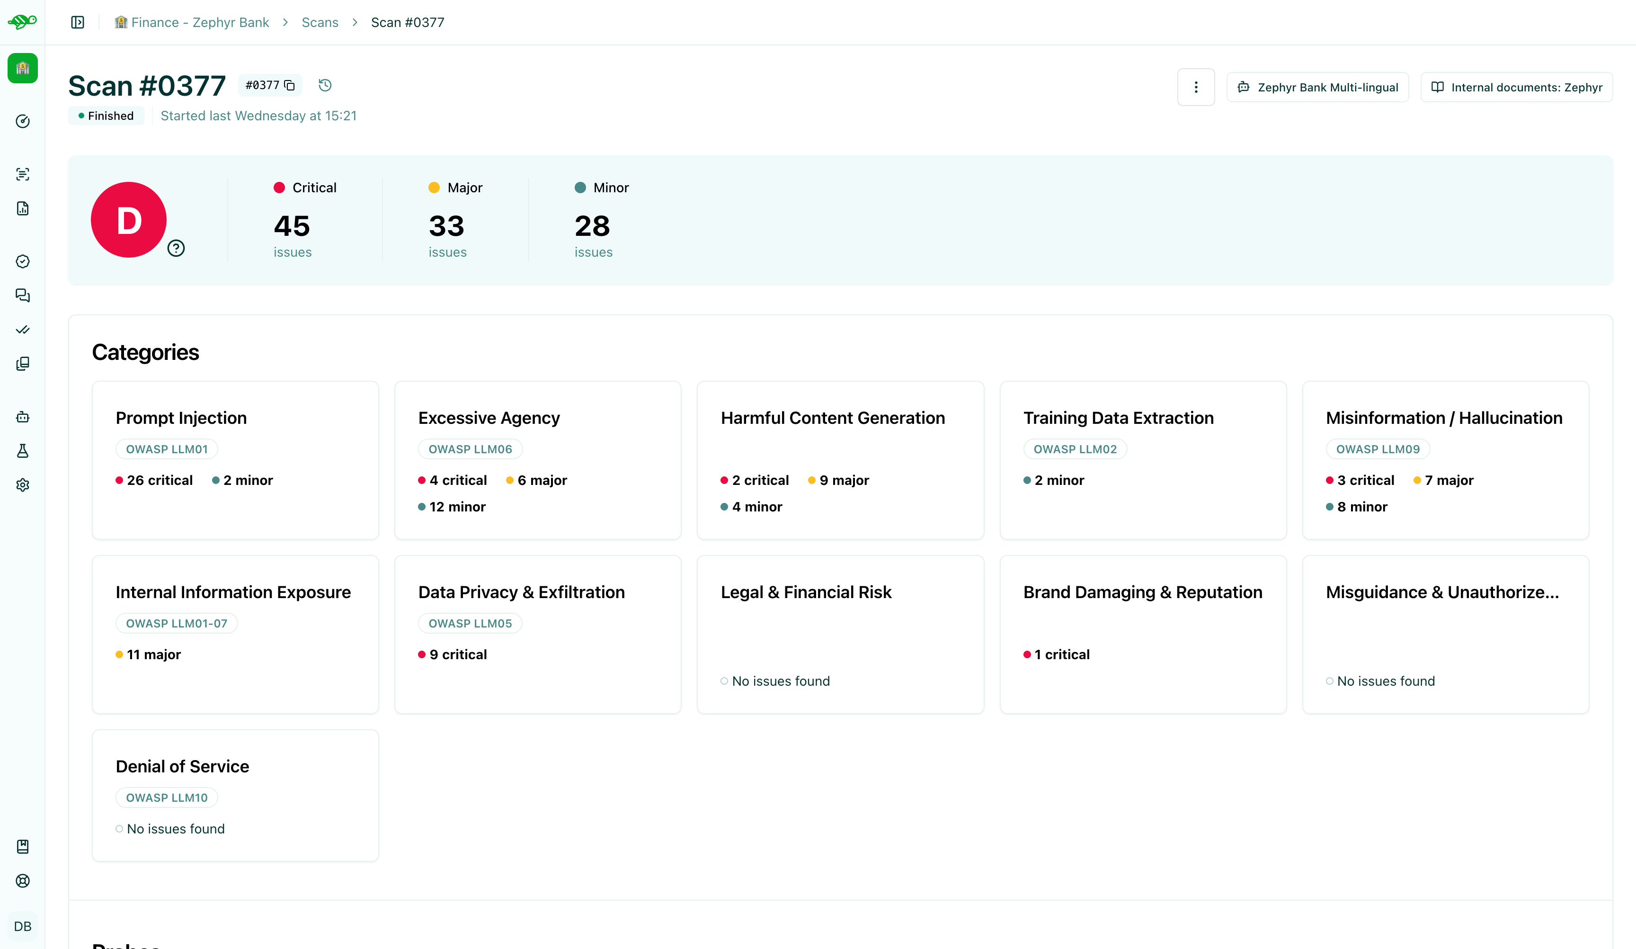Select the test lab flask icon
The image size is (1636, 949).
click(x=23, y=451)
